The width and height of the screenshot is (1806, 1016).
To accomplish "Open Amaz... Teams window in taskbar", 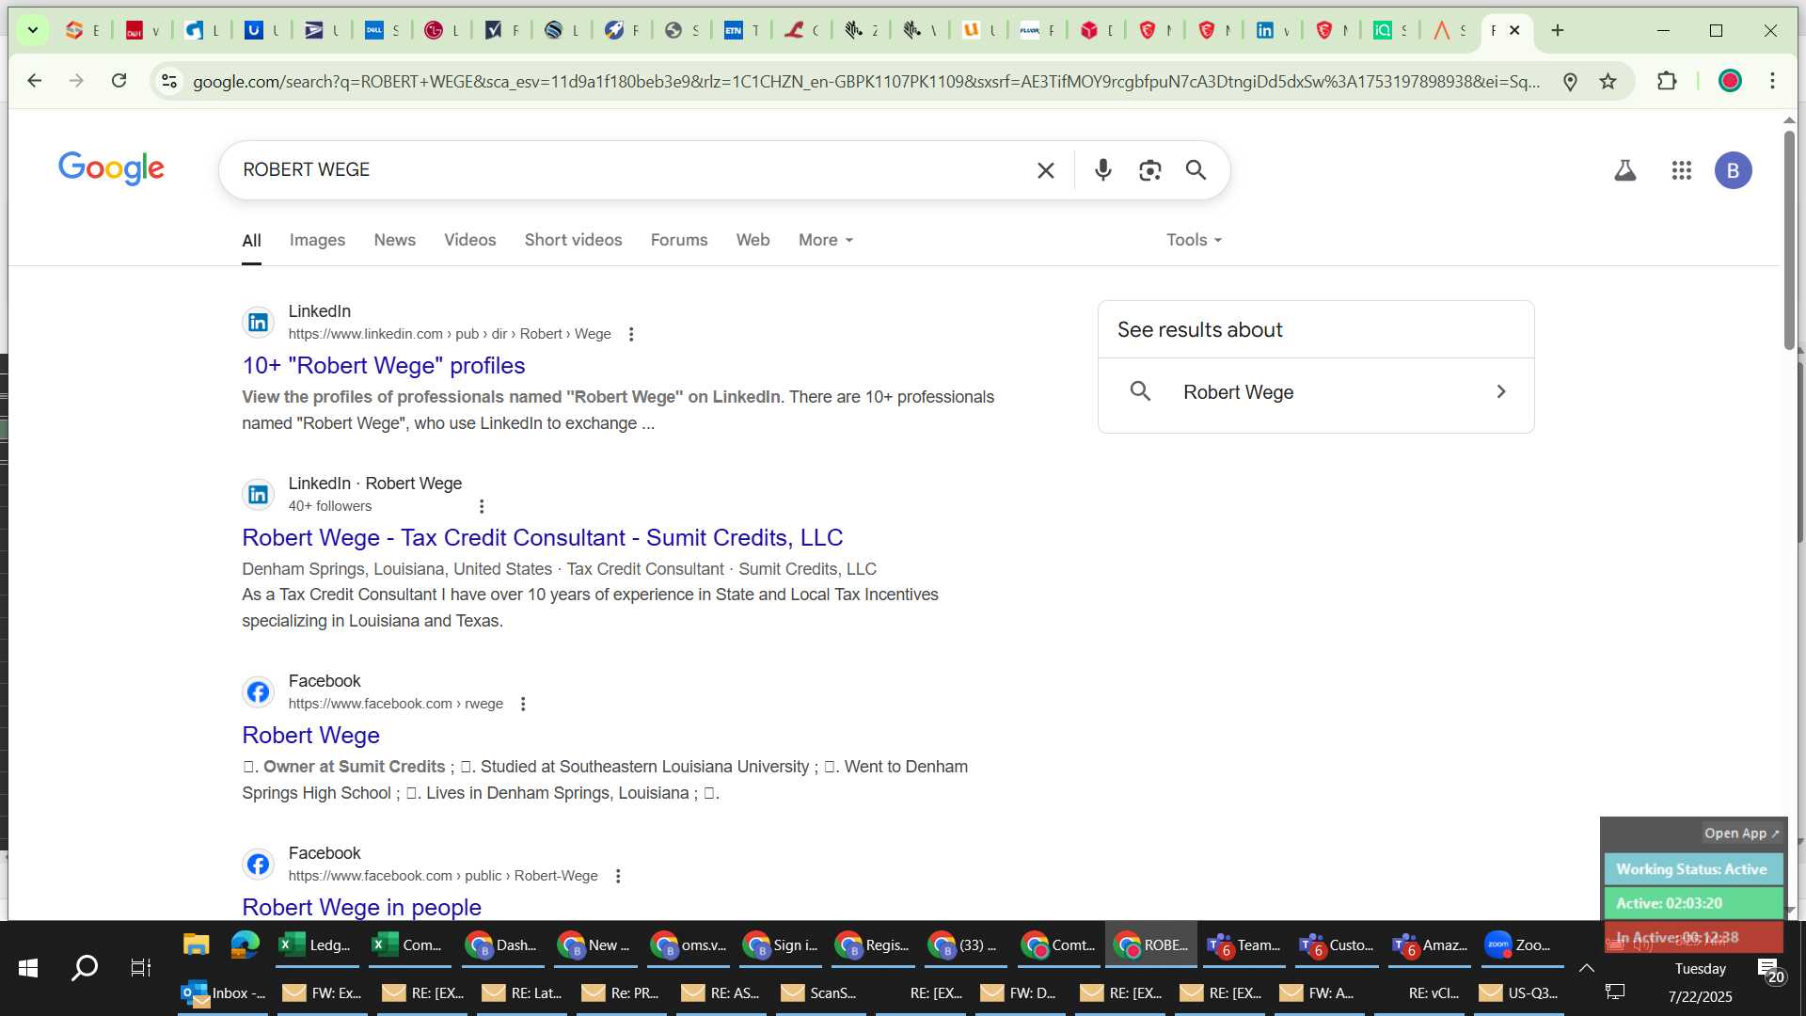I will pos(1429,945).
